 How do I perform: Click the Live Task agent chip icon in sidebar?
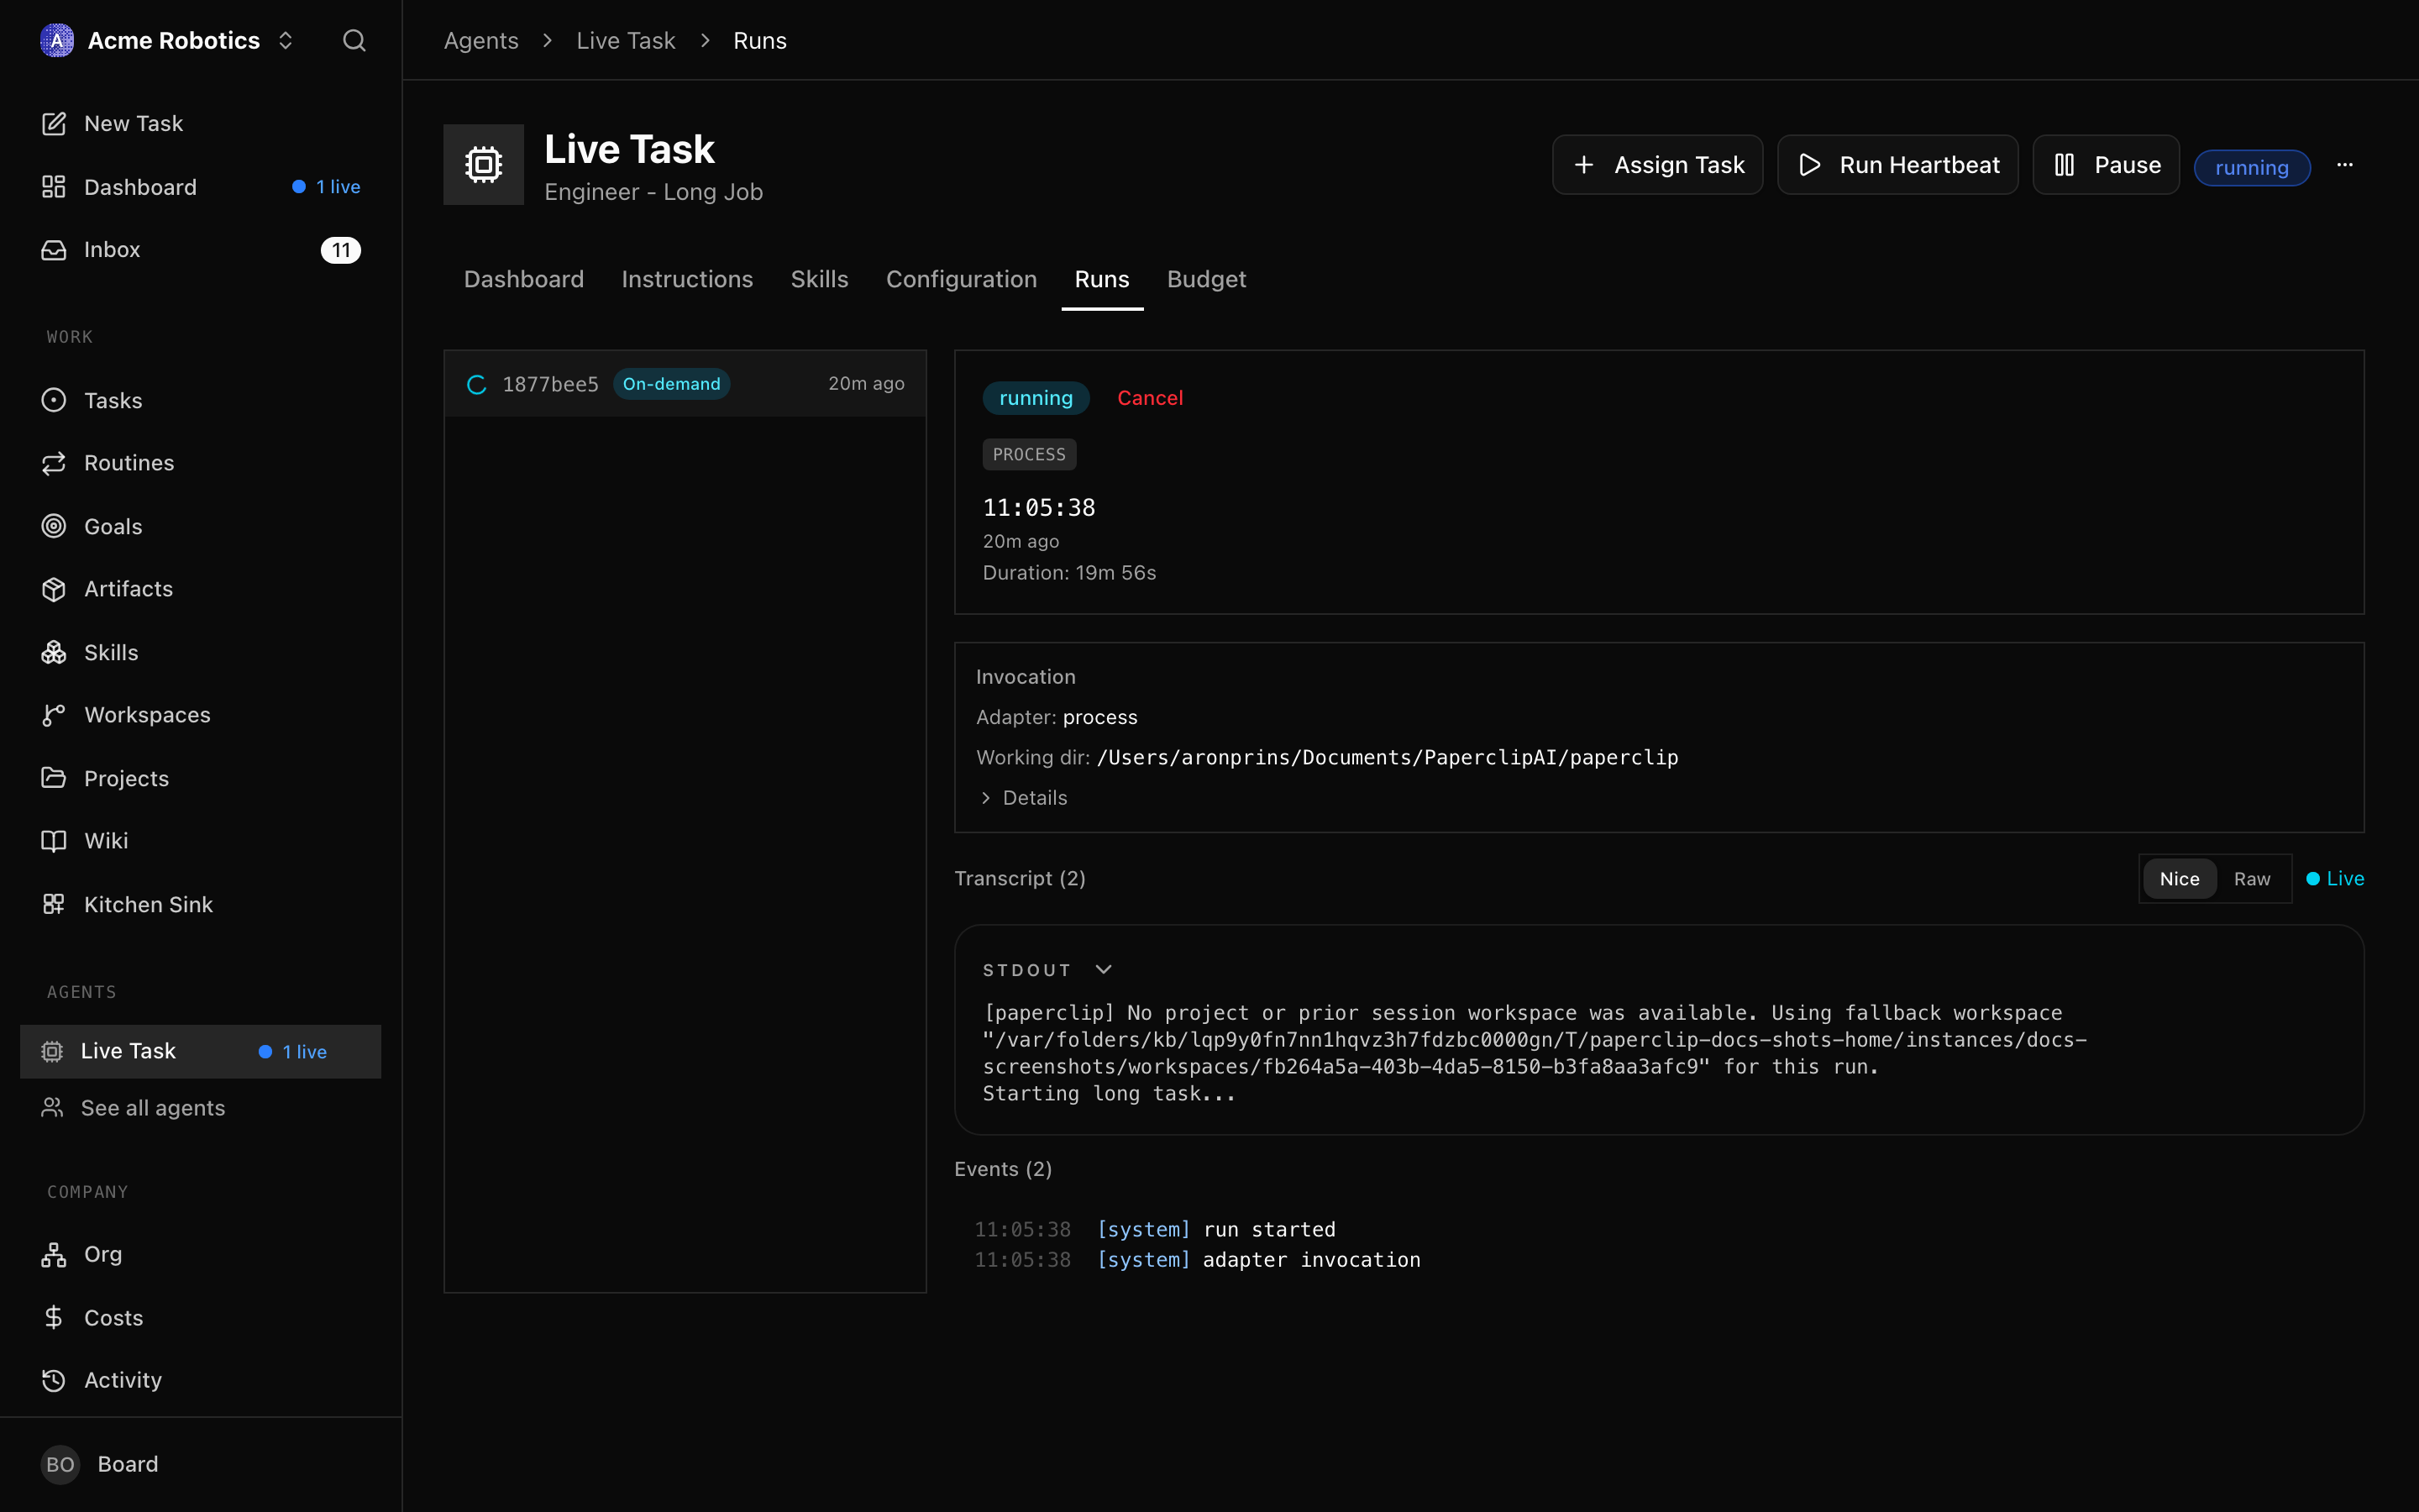52,1051
